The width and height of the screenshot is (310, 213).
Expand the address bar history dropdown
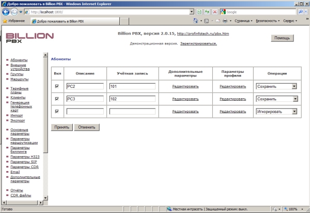(192, 12)
